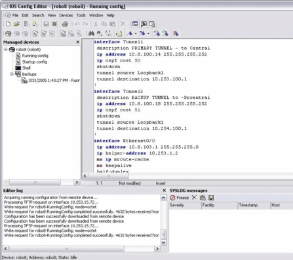The width and height of the screenshot is (293, 260).
Task: Click the 'interface Ethernet0/0' line in editor
Action: (x=125, y=141)
